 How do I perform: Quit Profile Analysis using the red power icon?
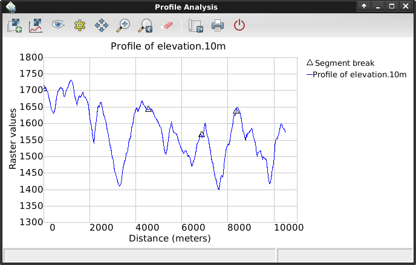pyautogui.click(x=239, y=25)
